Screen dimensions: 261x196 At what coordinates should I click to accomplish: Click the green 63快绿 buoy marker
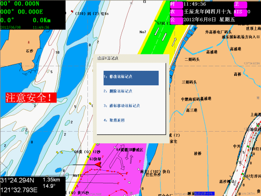click(88, 157)
